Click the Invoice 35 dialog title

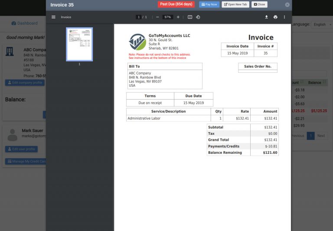[62, 5]
